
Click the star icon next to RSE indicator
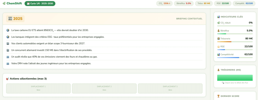click(218, 46)
